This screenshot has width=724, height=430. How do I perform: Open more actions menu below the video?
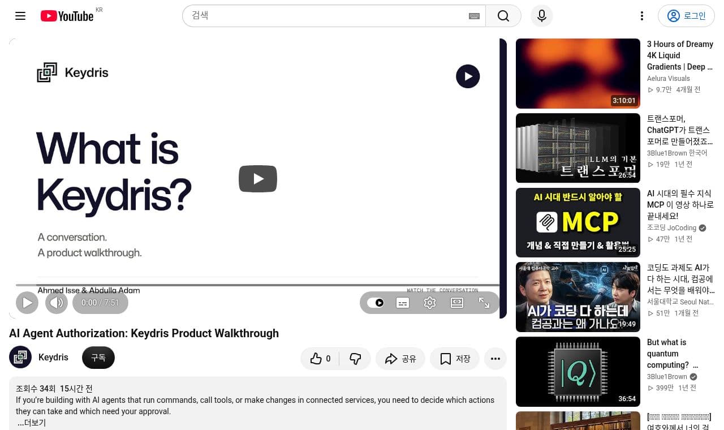tap(495, 359)
